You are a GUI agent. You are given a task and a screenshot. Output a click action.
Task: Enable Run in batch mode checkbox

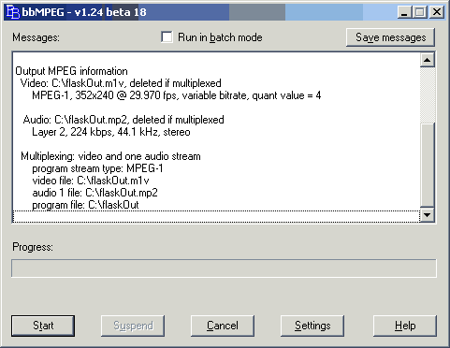tap(167, 37)
